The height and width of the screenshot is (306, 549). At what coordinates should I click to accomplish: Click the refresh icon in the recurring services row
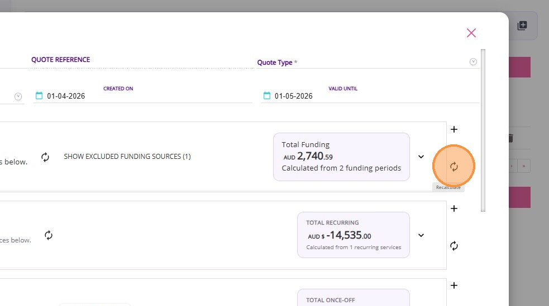coord(49,235)
